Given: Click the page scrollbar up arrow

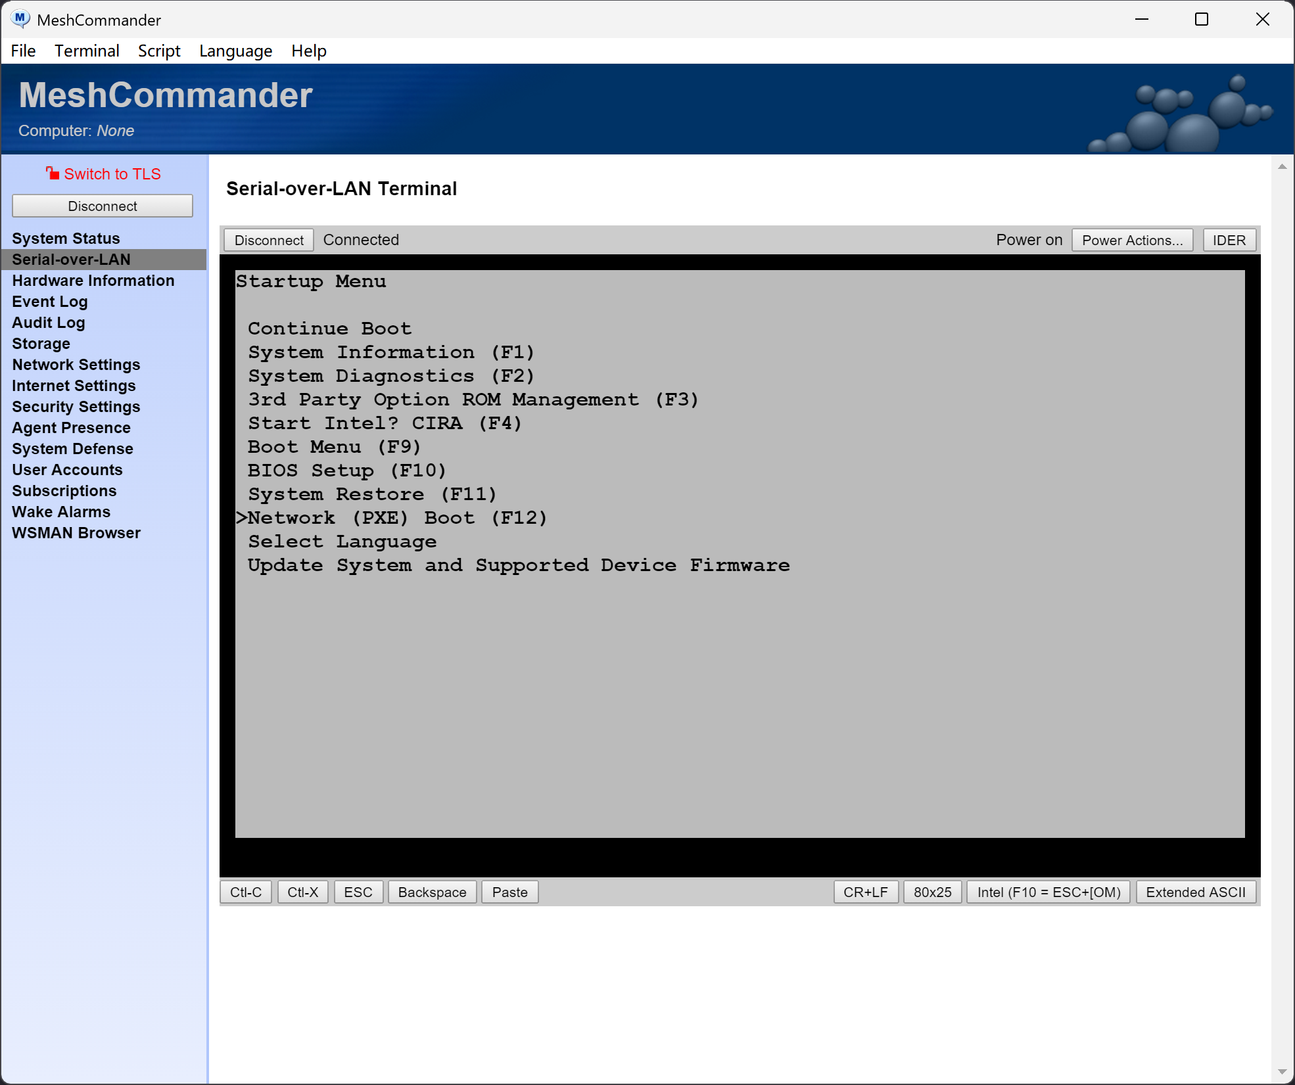Looking at the screenshot, I should point(1282,167).
